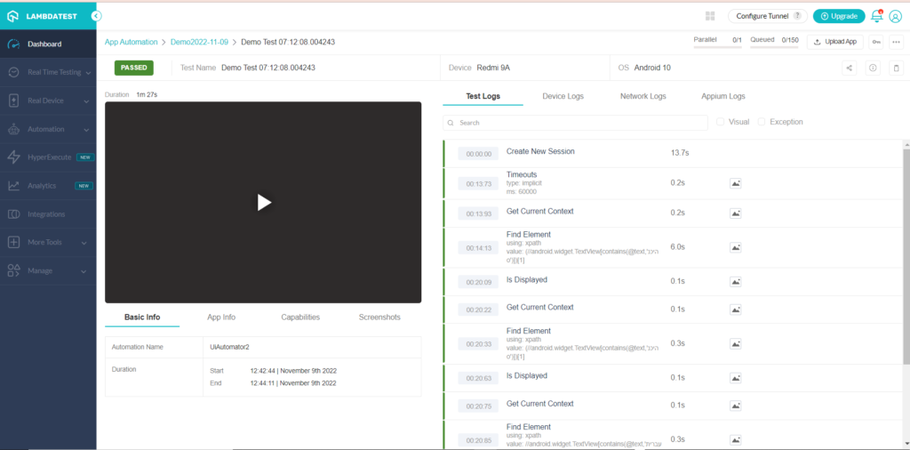Select the Create New Session log row
Image resolution: width=910 pixels, height=450 pixels.
pyautogui.click(x=674, y=153)
